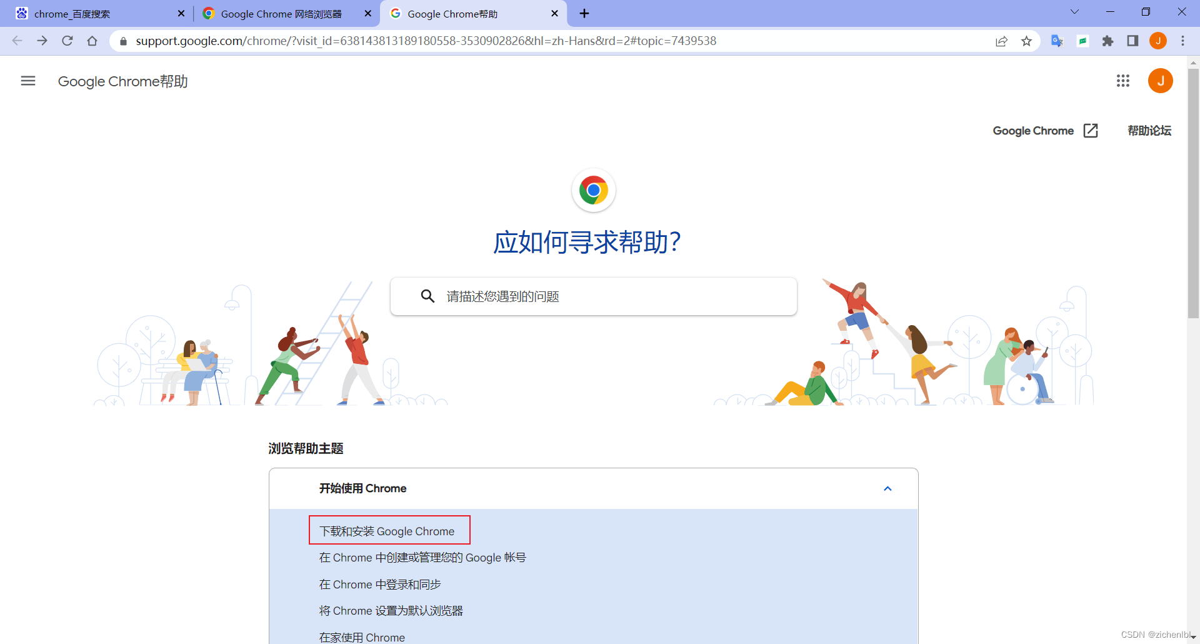Open Google apps grid
This screenshot has height=644, width=1200.
pos(1123,81)
